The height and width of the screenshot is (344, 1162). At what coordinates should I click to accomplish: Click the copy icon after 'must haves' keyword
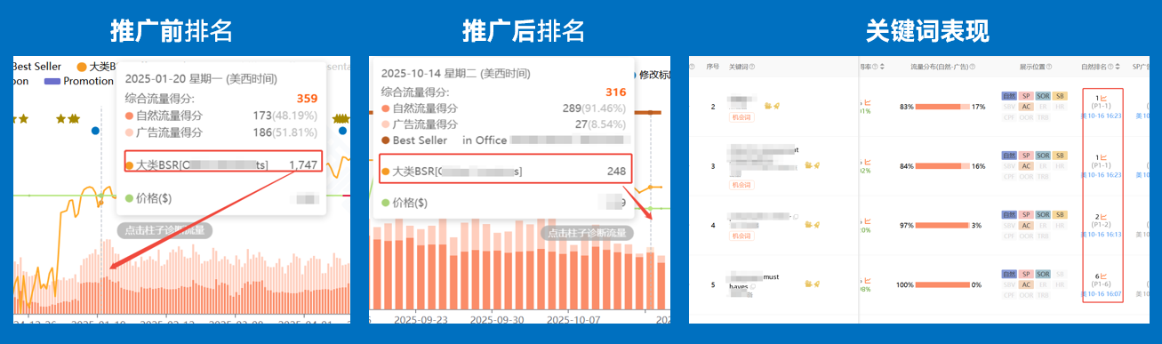753,286
